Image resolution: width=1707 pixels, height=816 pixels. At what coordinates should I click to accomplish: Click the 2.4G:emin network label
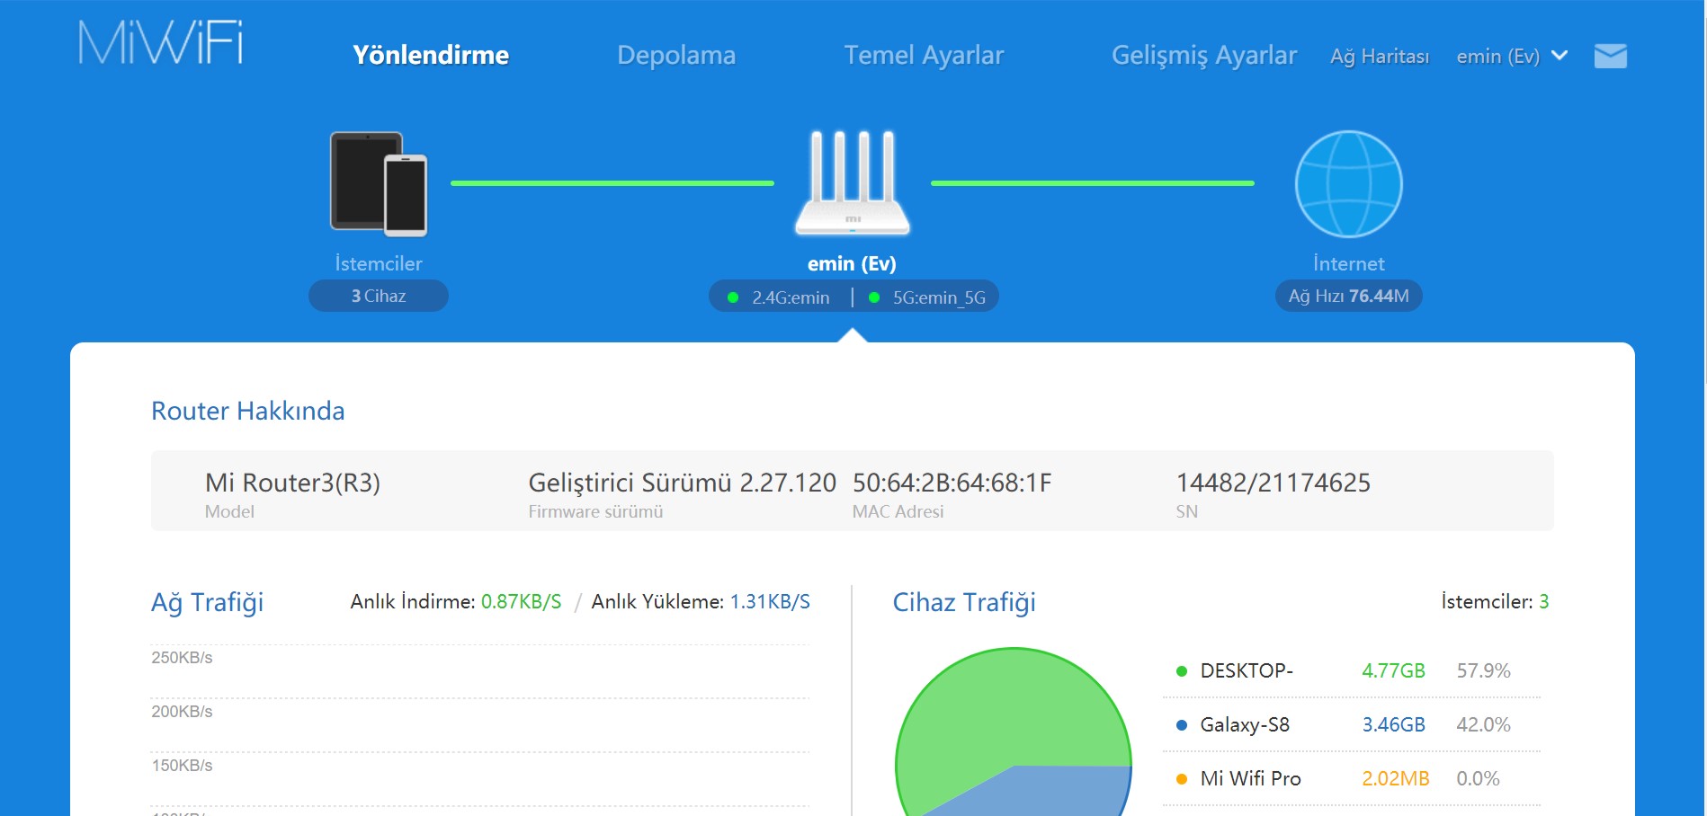coord(791,297)
